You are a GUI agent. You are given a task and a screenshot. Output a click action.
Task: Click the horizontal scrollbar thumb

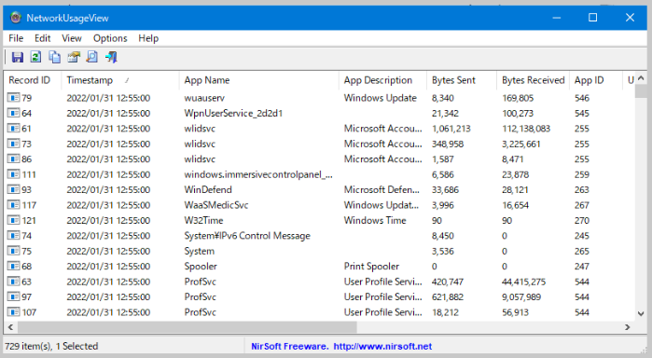[187, 327]
